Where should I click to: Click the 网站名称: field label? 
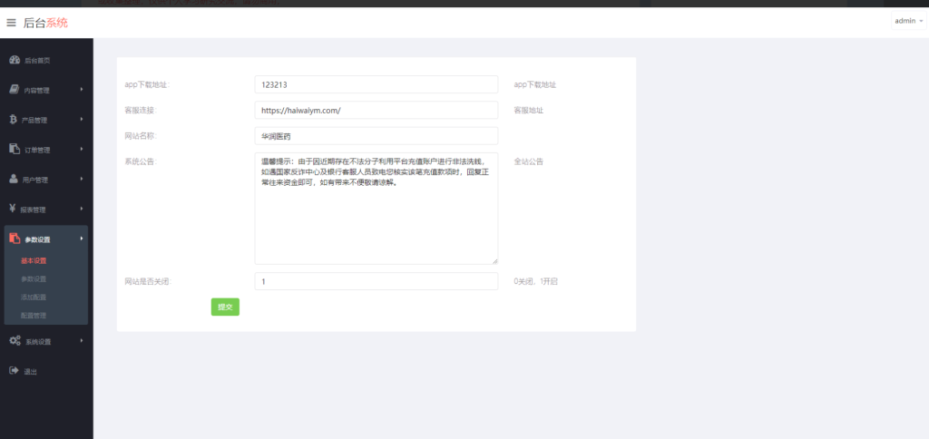tap(141, 136)
